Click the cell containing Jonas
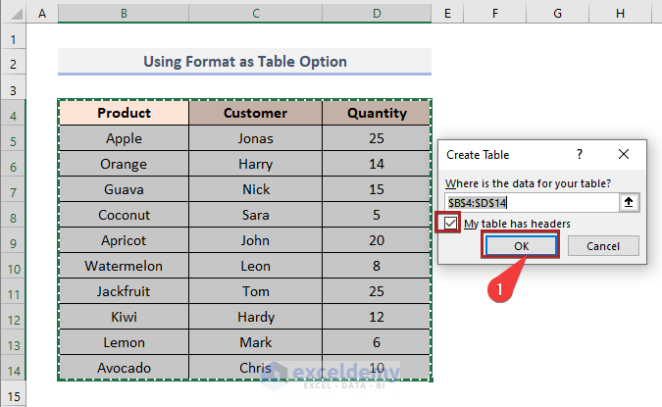 tap(255, 138)
